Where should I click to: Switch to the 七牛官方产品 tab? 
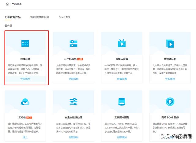click(x=13, y=17)
